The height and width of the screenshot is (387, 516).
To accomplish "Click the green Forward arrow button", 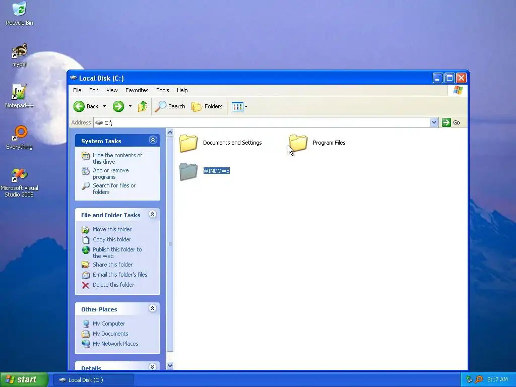I will [118, 106].
